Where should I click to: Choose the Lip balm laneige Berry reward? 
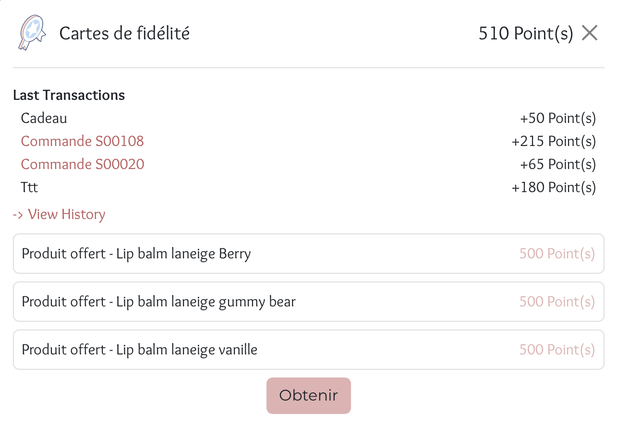(x=136, y=254)
